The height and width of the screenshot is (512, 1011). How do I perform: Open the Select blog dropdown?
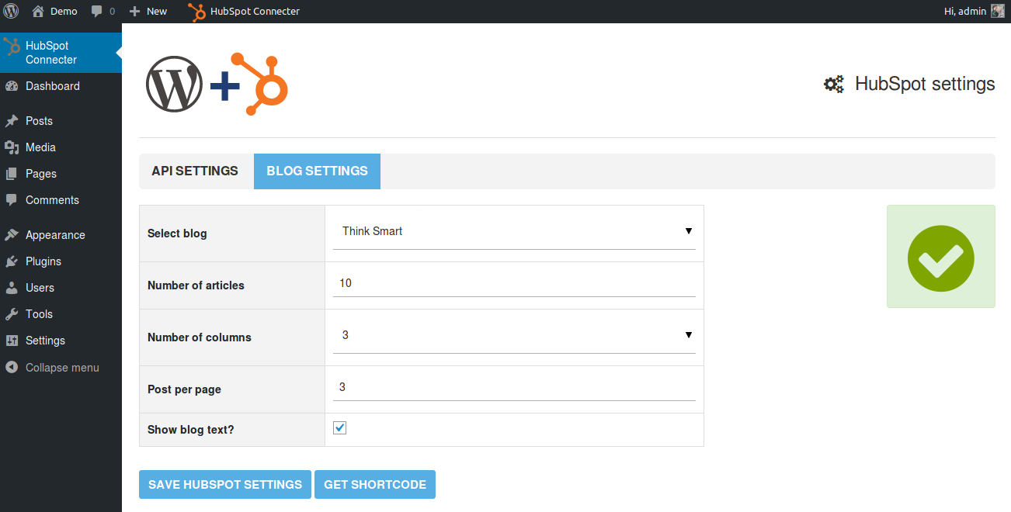coord(514,231)
